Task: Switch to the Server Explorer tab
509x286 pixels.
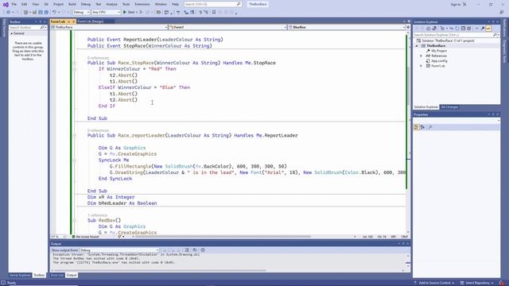Action: pos(20,275)
